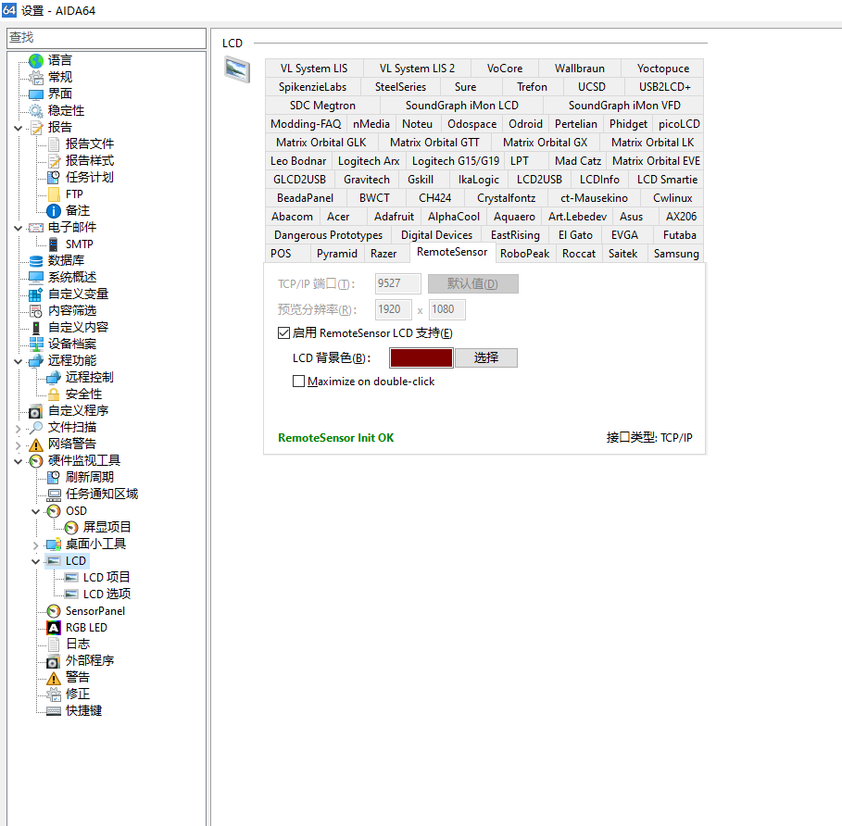
Task: Click the 选择 button for background color
Action: pyautogui.click(x=485, y=358)
